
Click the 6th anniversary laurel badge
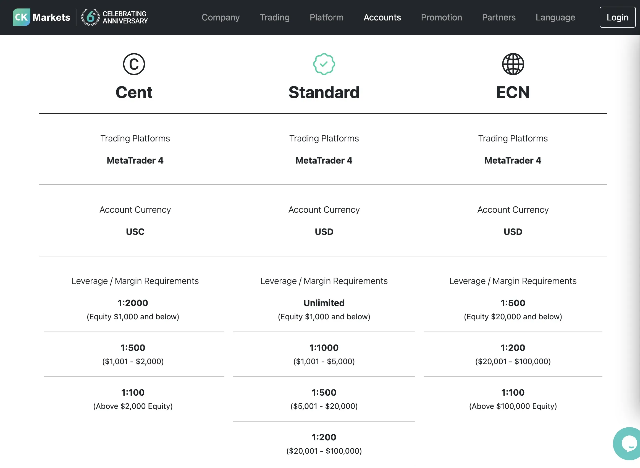(x=90, y=17)
